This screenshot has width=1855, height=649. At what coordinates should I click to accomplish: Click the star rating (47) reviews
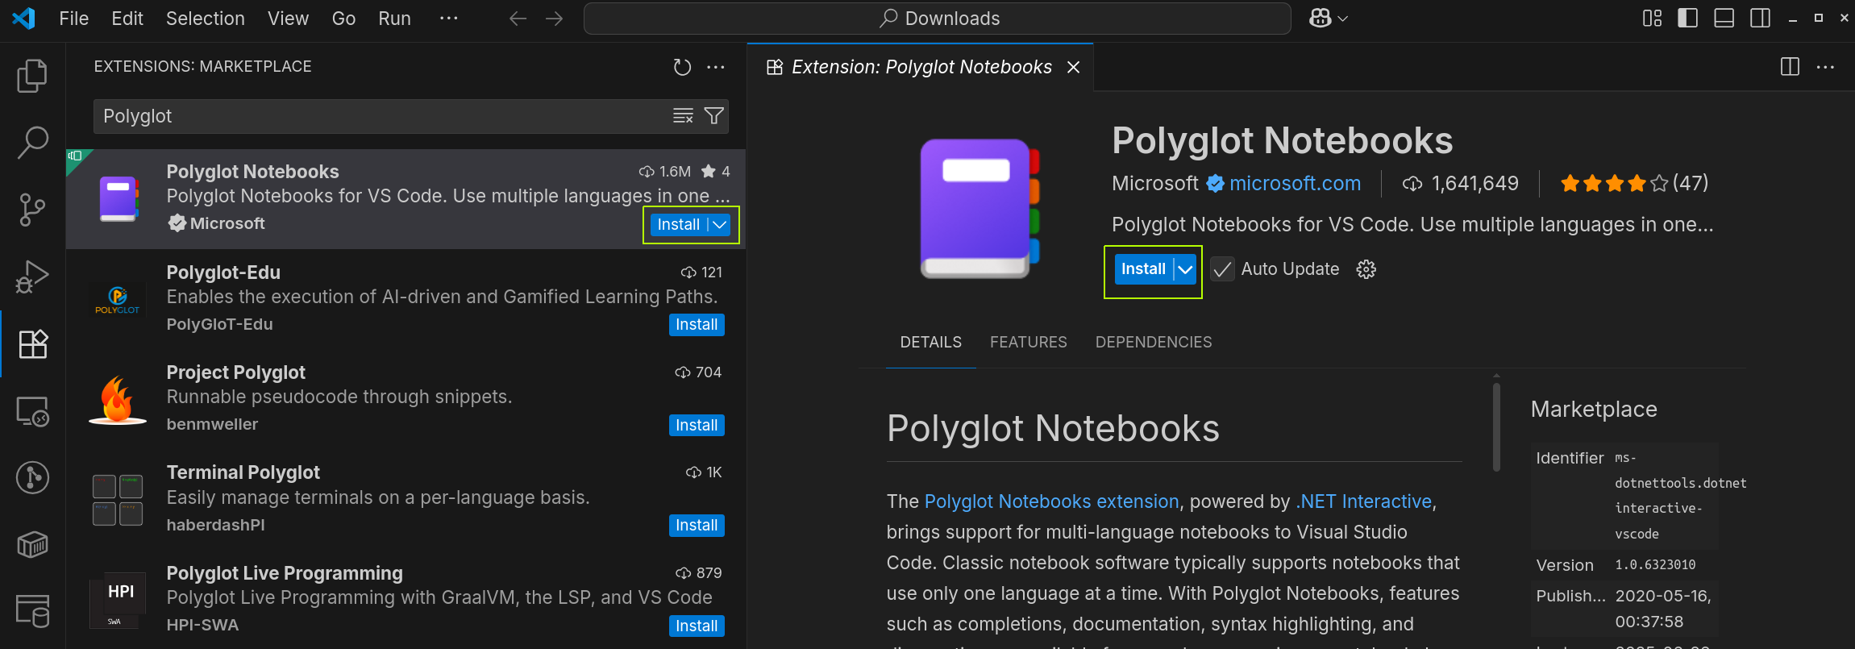click(x=1634, y=184)
